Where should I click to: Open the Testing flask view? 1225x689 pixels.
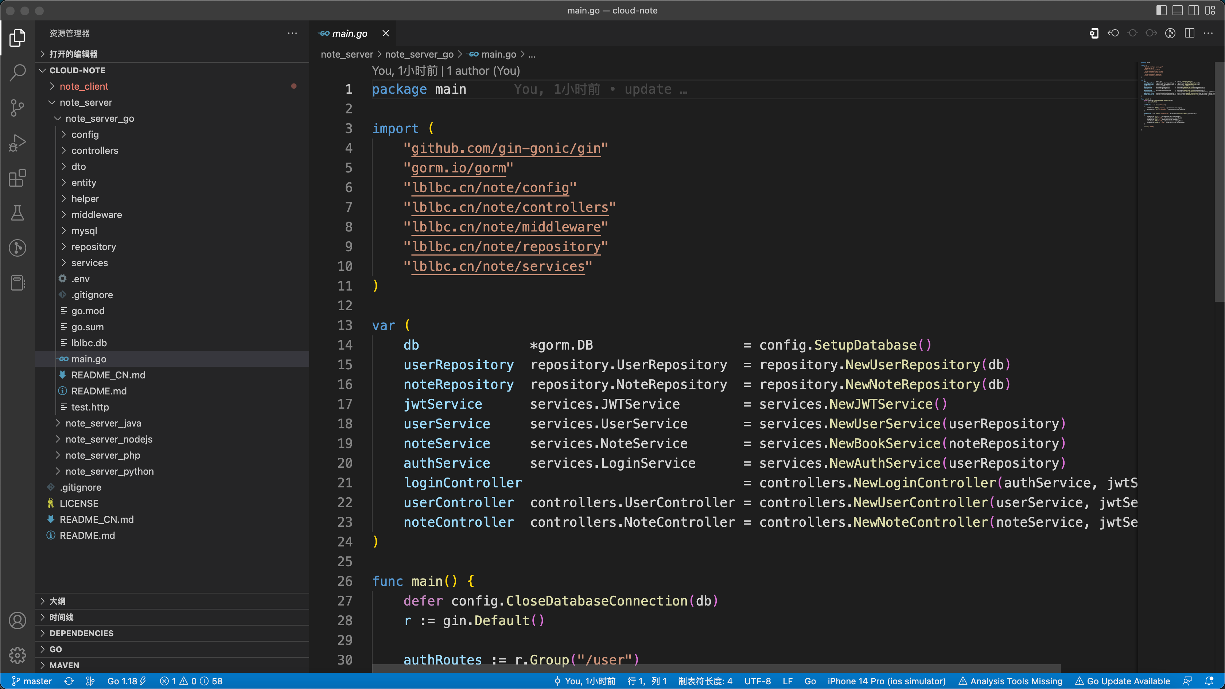pos(17,213)
